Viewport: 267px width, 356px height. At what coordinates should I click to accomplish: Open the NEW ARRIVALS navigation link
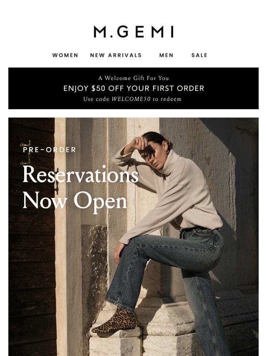pyautogui.click(x=116, y=55)
